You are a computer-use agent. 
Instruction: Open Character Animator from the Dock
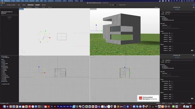71,107
